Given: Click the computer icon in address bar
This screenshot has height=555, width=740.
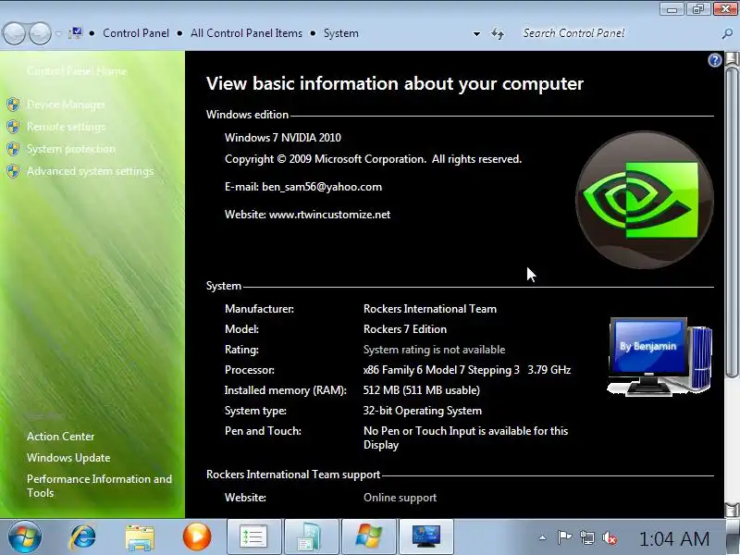Looking at the screenshot, I should tap(76, 33).
